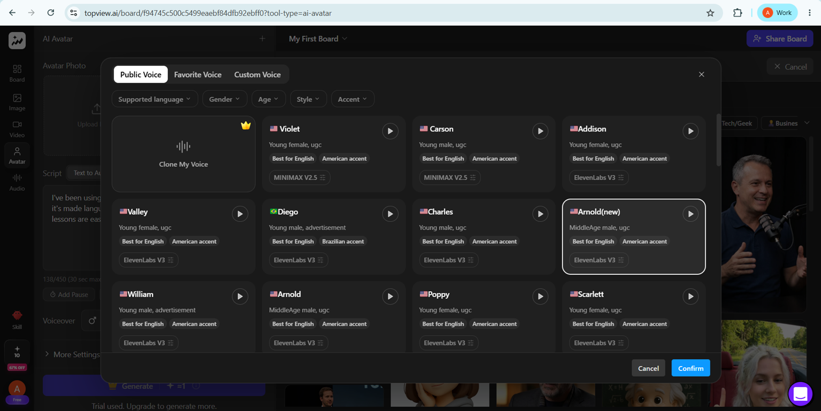Open the browser extensions menu
The height and width of the screenshot is (411, 821).
[x=738, y=13]
